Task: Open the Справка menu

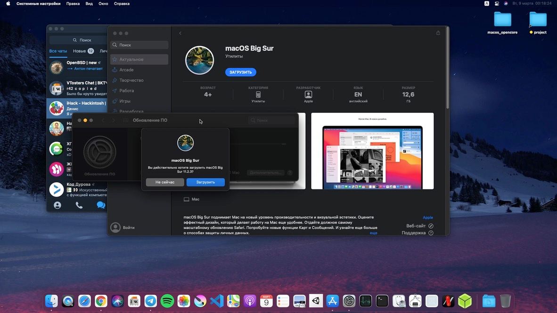Action: click(122, 4)
